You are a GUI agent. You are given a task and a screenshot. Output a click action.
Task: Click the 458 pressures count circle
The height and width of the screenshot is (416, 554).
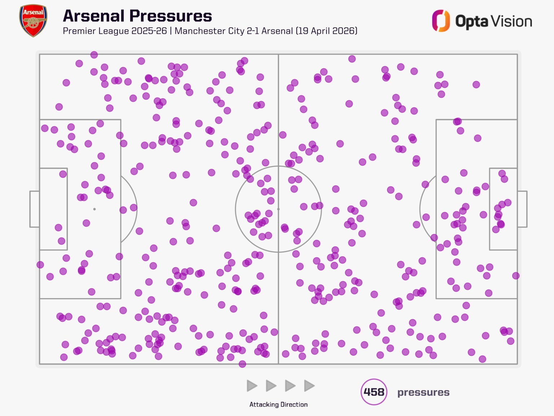click(374, 392)
